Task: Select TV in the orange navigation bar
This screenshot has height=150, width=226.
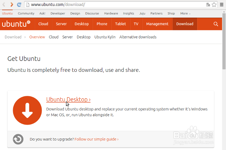Action: [x=136, y=24]
